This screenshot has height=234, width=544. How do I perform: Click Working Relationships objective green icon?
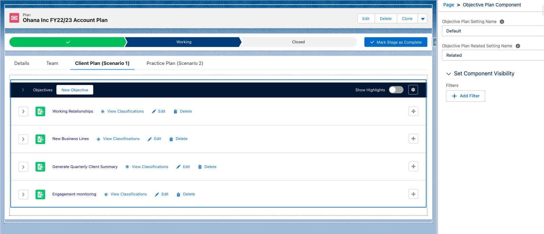tap(40, 112)
